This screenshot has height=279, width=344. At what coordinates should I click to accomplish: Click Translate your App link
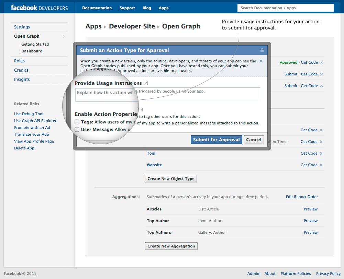(32, 134)
